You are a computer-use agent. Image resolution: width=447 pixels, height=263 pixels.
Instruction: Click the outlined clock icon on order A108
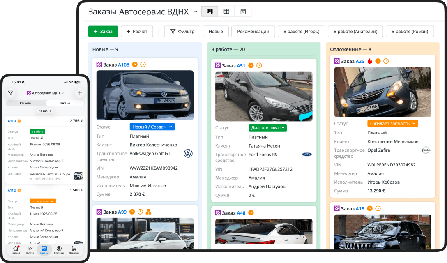[143, 65]
